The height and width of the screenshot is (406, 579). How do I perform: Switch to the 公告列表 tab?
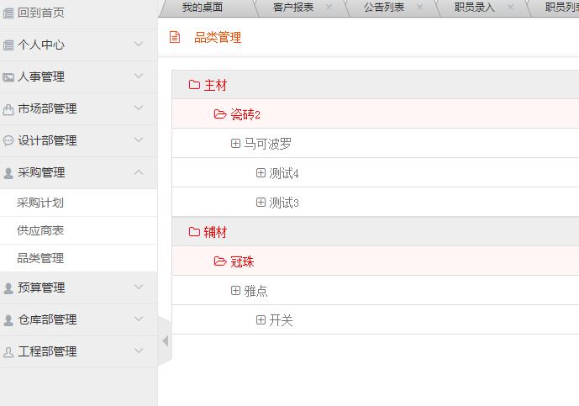tap(383, 8)
